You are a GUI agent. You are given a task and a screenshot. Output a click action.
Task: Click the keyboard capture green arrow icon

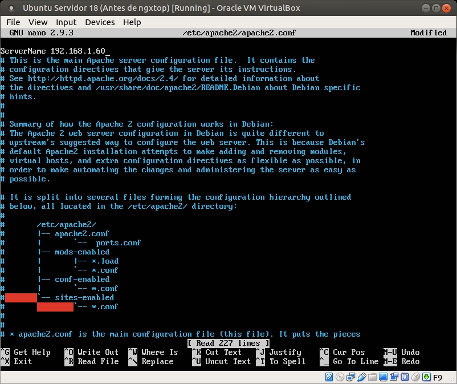tap(426, 377)
